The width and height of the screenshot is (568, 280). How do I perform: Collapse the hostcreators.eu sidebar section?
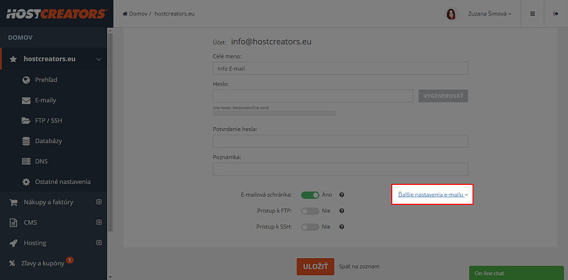(x=99, y=59)
